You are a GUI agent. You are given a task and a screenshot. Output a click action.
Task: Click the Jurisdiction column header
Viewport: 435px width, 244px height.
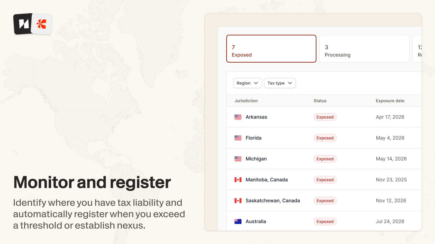point(246,101)
